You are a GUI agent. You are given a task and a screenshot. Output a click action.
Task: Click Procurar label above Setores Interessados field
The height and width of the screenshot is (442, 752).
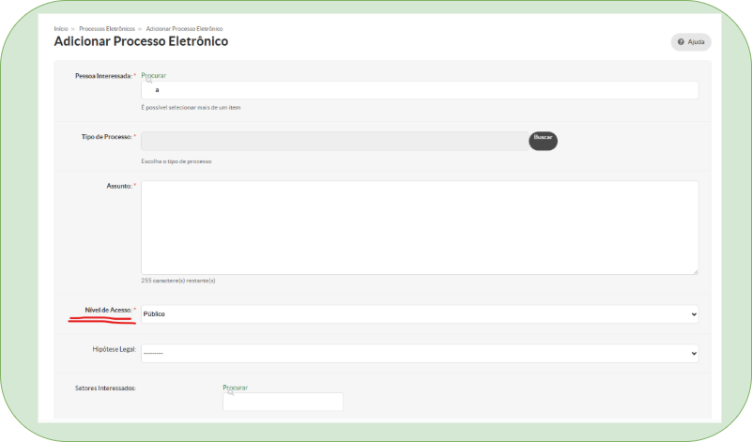[x=235, y=387]
